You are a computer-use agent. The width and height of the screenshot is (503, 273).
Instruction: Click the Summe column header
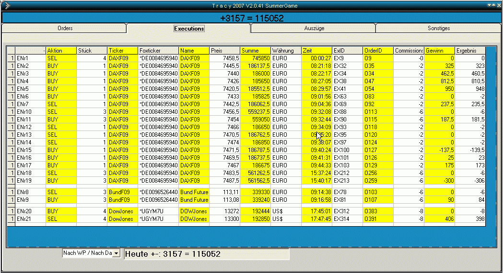(255, 51)
